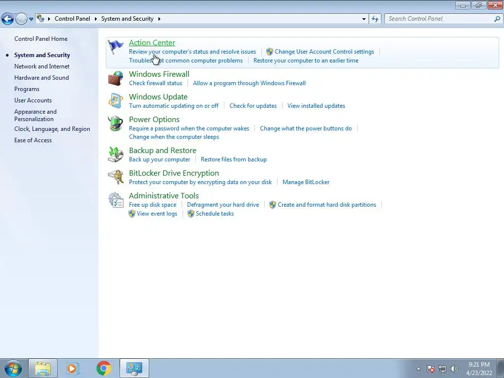Viewport: 504px width, 378px height.
Task: Open the Windows Firewall heading
Action: tap(159, 74)
